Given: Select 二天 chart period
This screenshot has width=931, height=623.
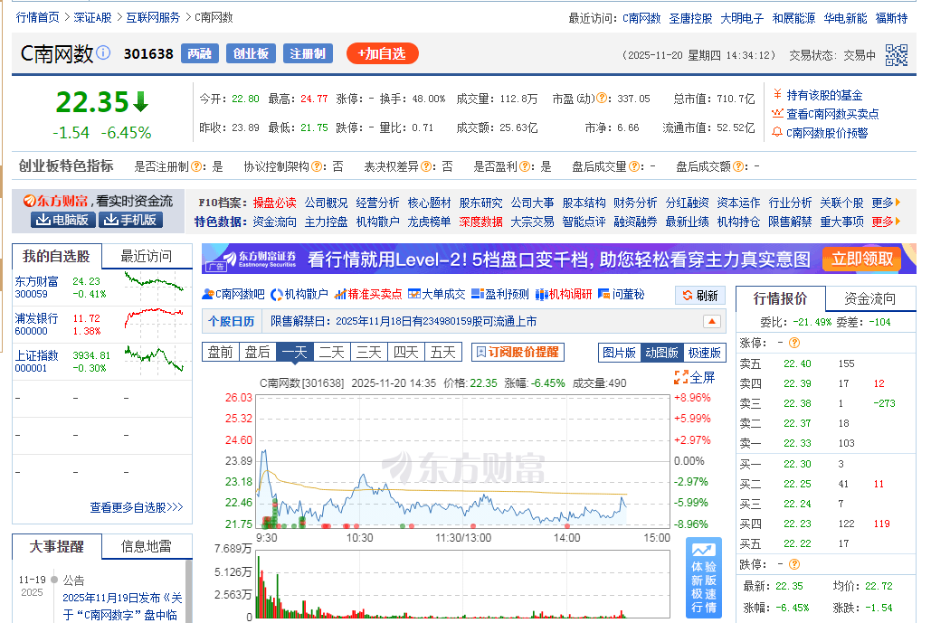Looking at the screenshot, I should tap(331, 353).
